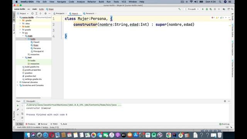The width and height of the screenshot is (247, 139).
Task: Switch to Principal.kt editor tab
Action: point(60,14)
